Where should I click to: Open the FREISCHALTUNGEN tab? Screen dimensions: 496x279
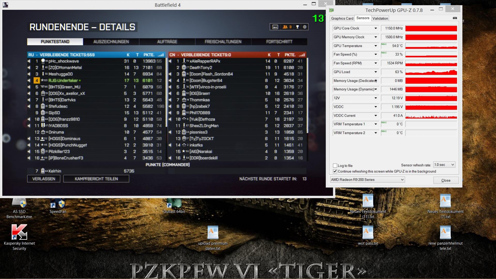(223, 42)
